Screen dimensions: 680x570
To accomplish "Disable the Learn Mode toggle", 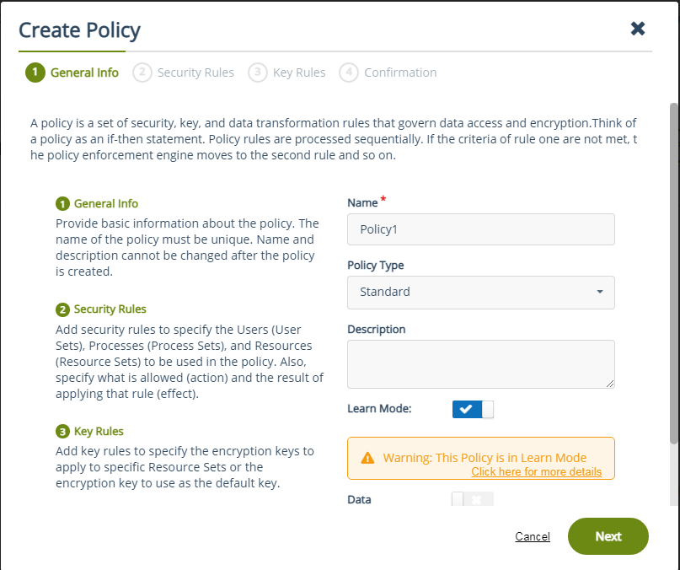I will pyautogui.click(x=473, y=410).
